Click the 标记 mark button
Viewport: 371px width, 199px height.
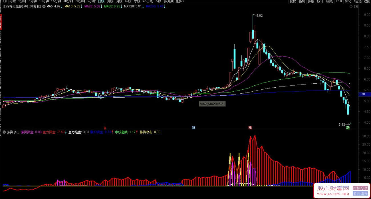[x=348, y=1]
